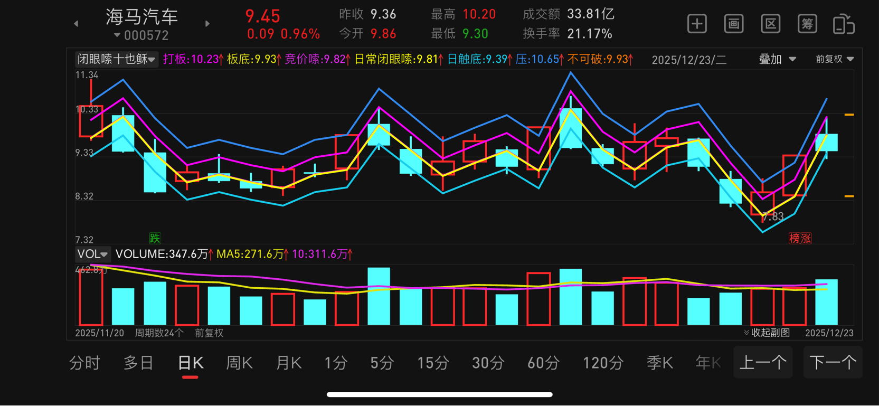Viewport: 879px width, 406px height.
Task: Tap the current price 9.45
Action: pyautogui.click(x=263, y=16)
